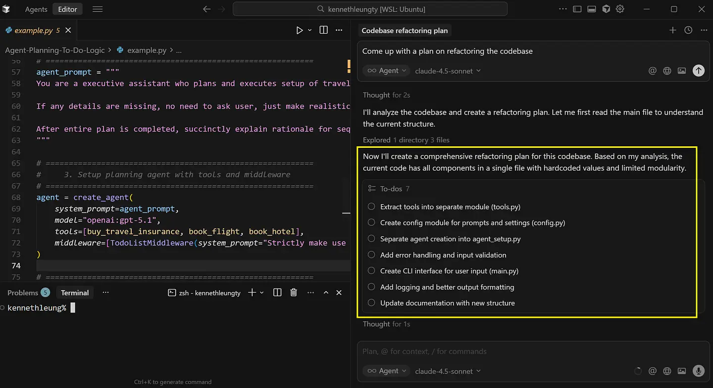713x388 pixels.
Task: Select the example.py editor tab
Action: coord(33,30)
